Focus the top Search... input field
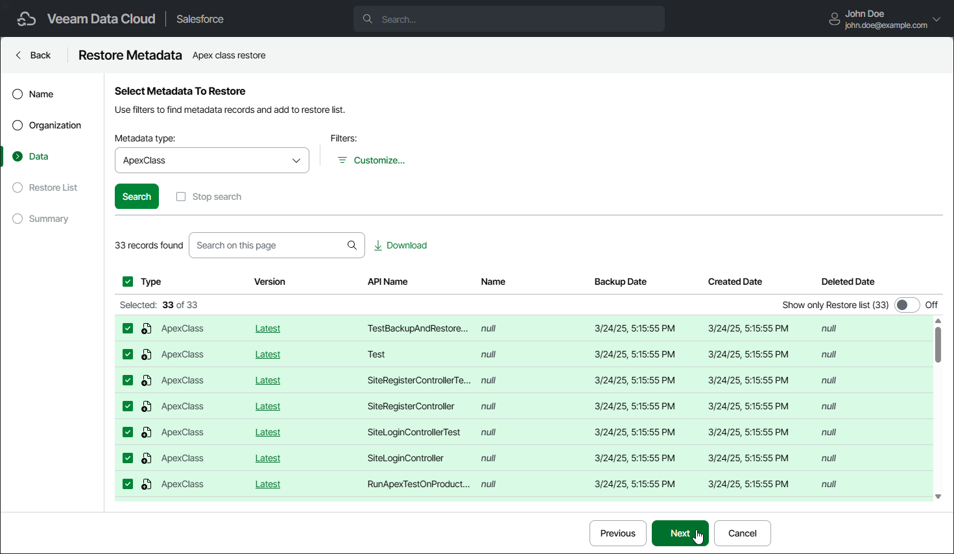This screenshot has height=554, width=954. [x=509, y=19]
